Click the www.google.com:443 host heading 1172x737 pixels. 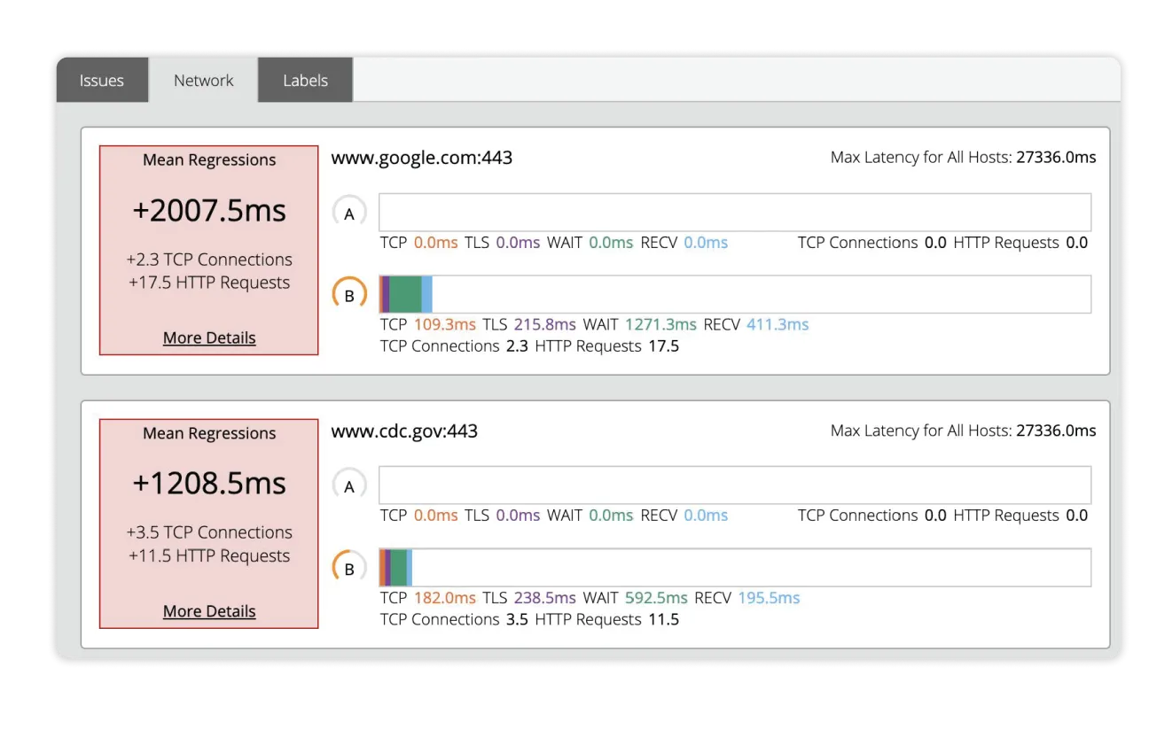[x=422, y=157]
